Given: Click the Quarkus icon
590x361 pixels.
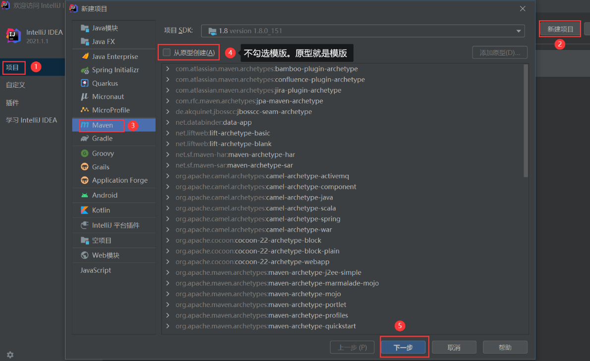Looking at the screenshot, I should (x=85, y=83).
